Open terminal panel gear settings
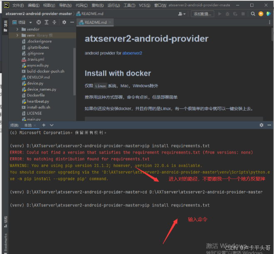 tap(261, 125)
